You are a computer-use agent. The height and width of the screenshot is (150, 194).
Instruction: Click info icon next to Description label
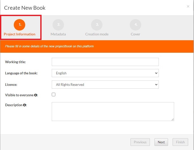point(24,105)
